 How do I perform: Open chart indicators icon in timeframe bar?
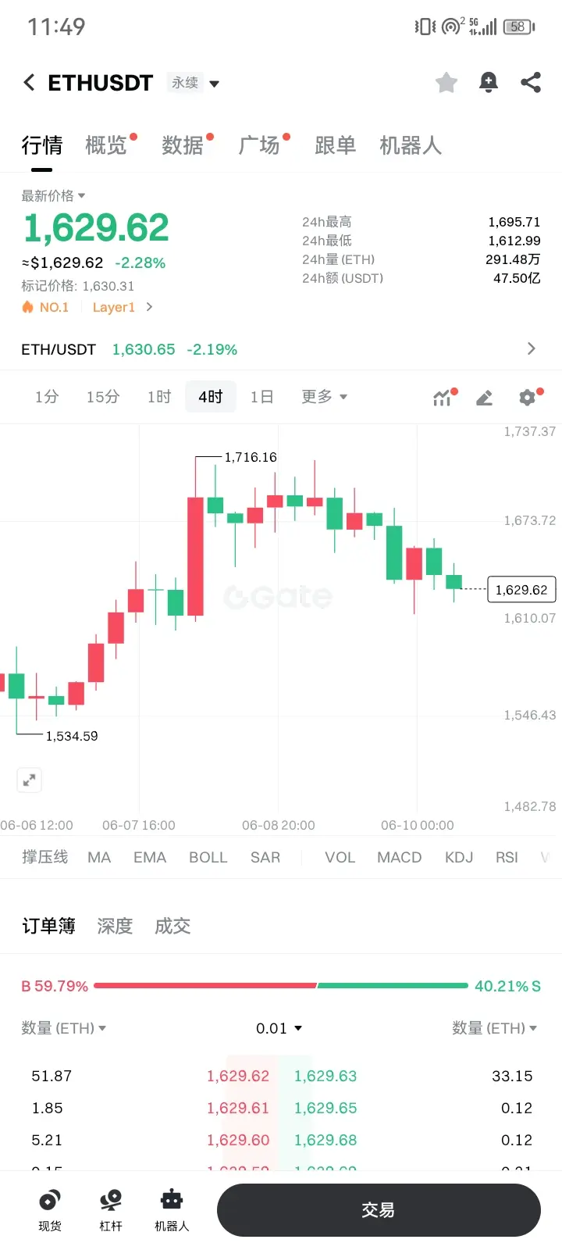pyautogui.click(x=443, y=397)
